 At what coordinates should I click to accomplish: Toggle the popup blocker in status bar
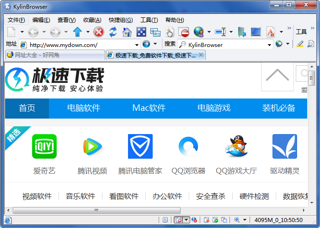pos(178,220)
